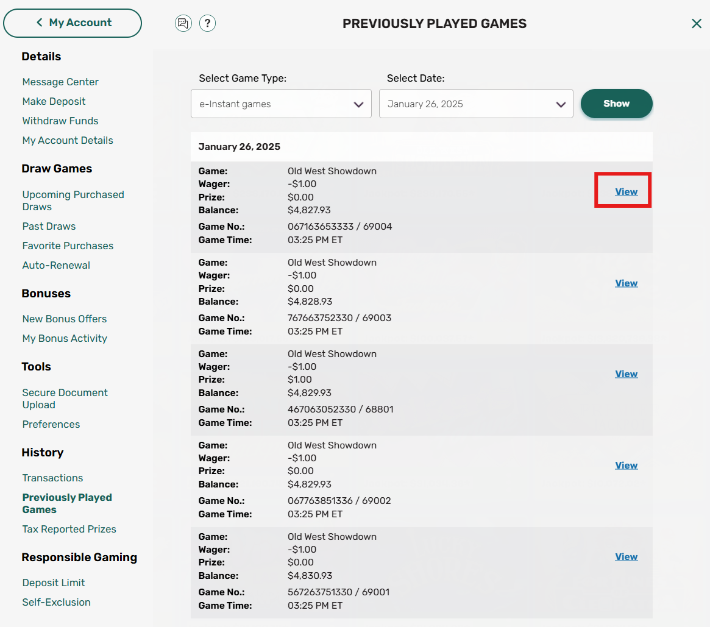Open the live chat feedback icon
The image size is (710, 627).
(x=183, y=23)
